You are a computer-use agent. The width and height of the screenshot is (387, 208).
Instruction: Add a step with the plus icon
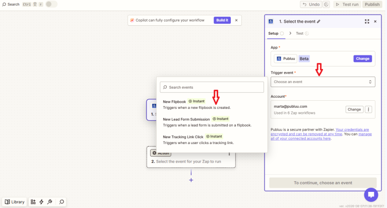pyautogui.click(x=191, y=180)
